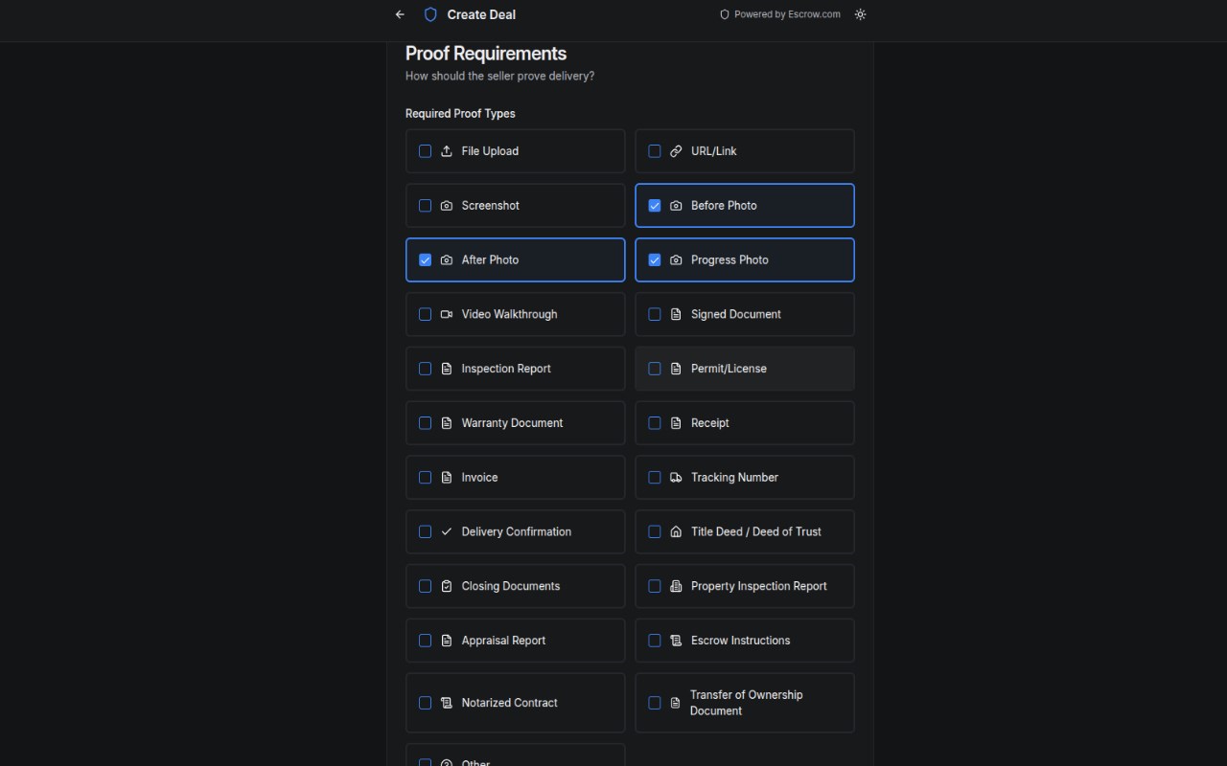The image size is (1227, 766).
Task: Choose the Notarized Contract proof card
Action: point(516,703)
